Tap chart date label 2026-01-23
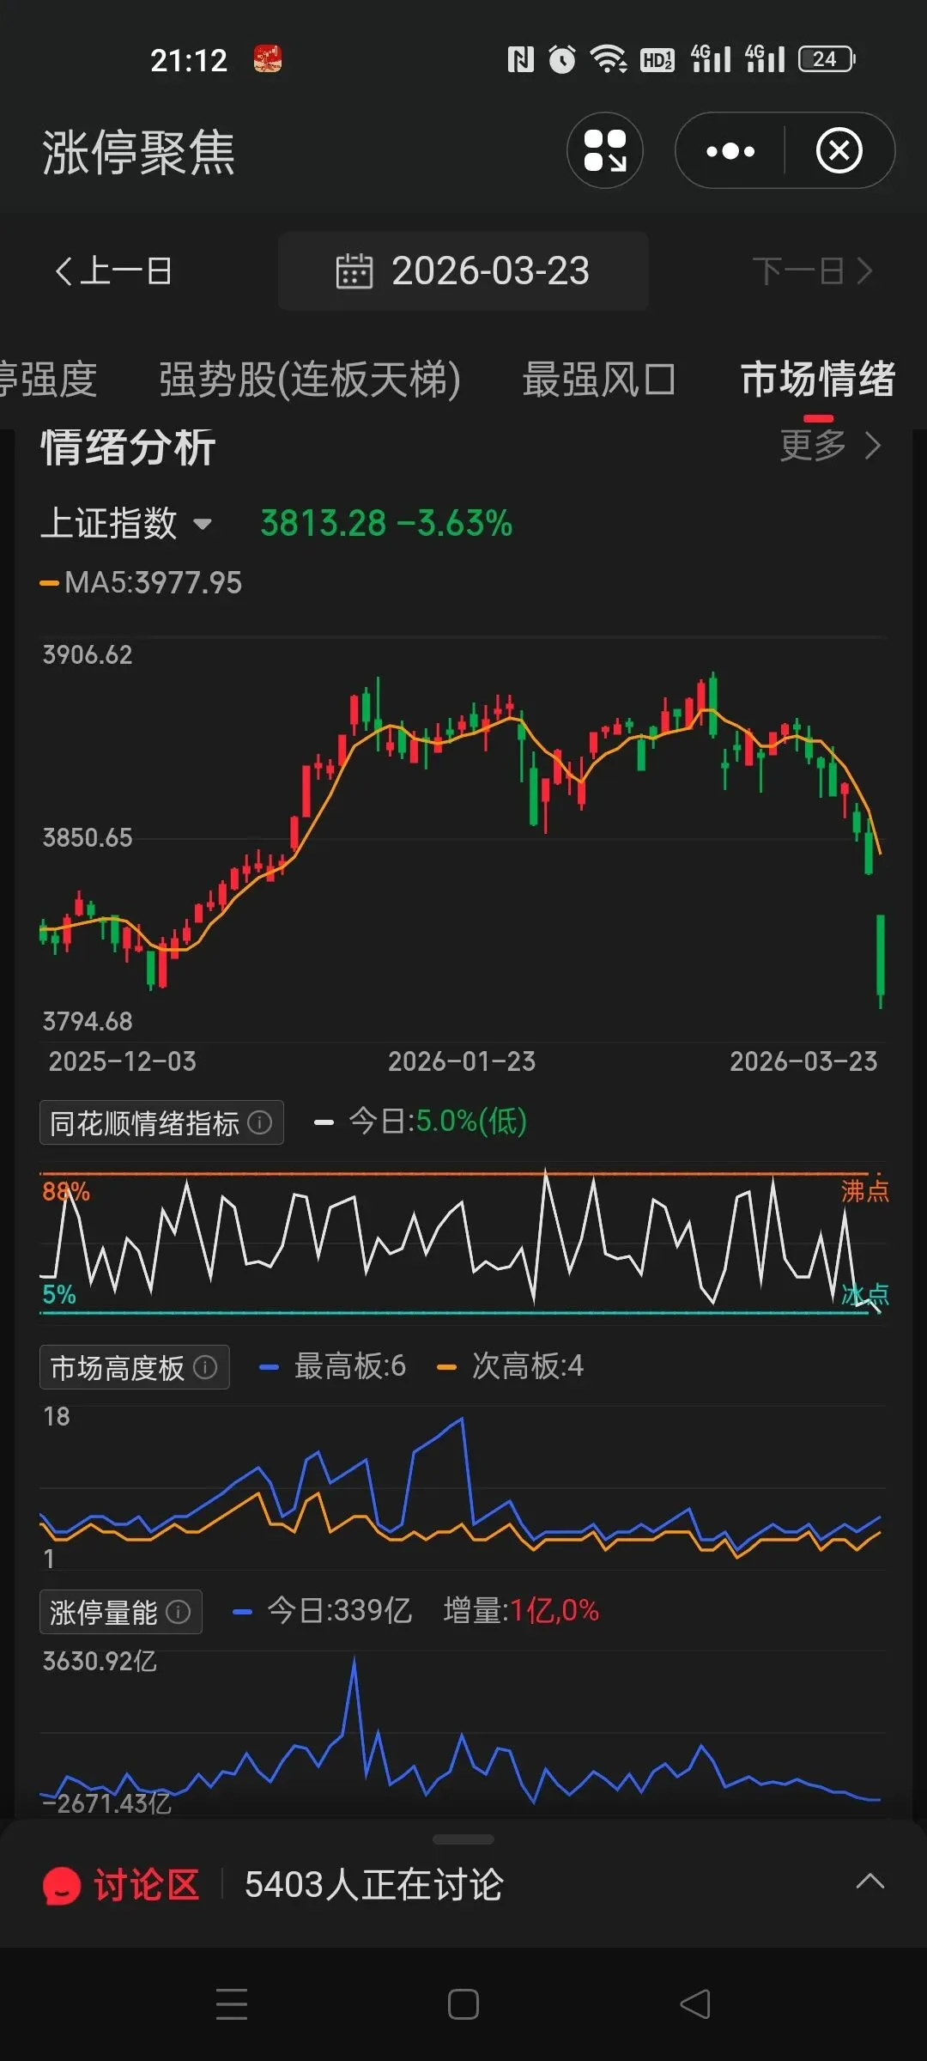The width and height of the screenshot is (927, 2061). point(462,1062)
